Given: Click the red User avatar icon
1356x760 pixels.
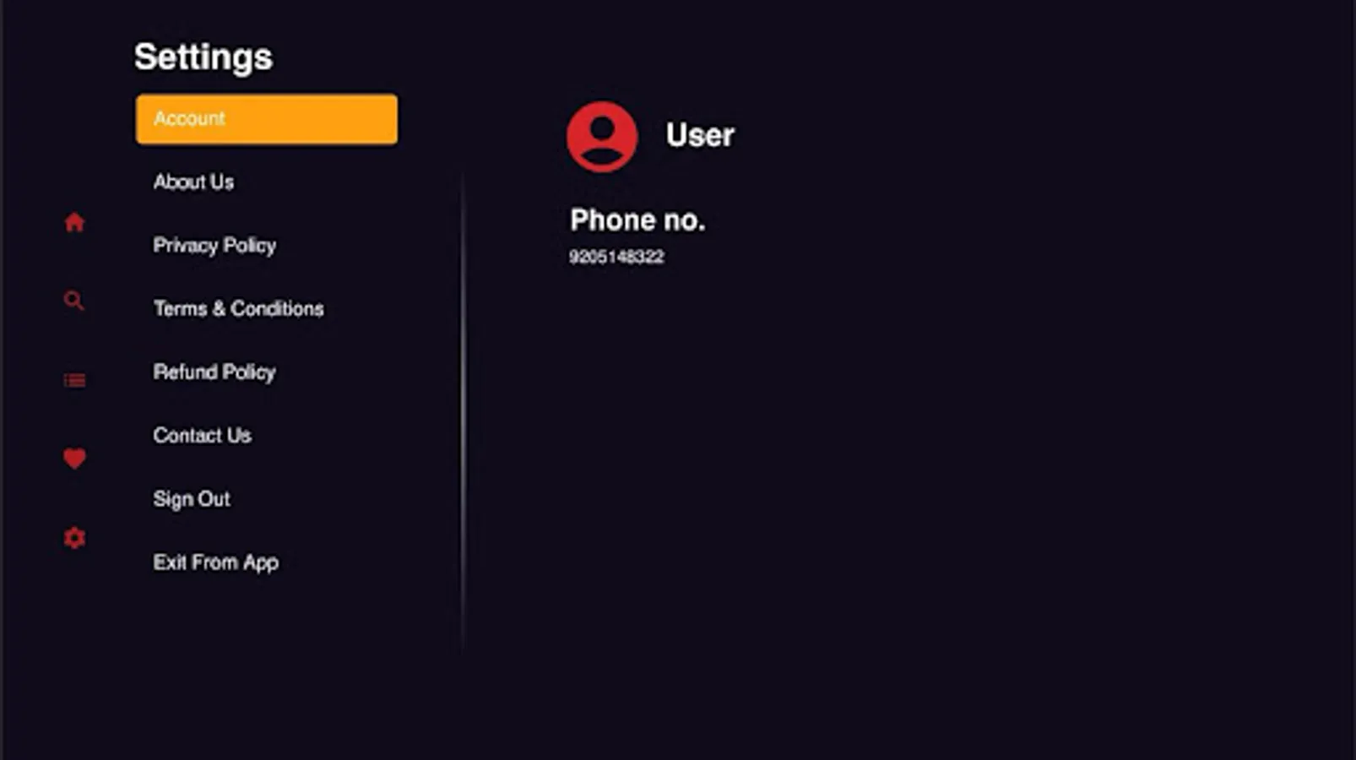Looking at the screenshot, I should (601, 138).
